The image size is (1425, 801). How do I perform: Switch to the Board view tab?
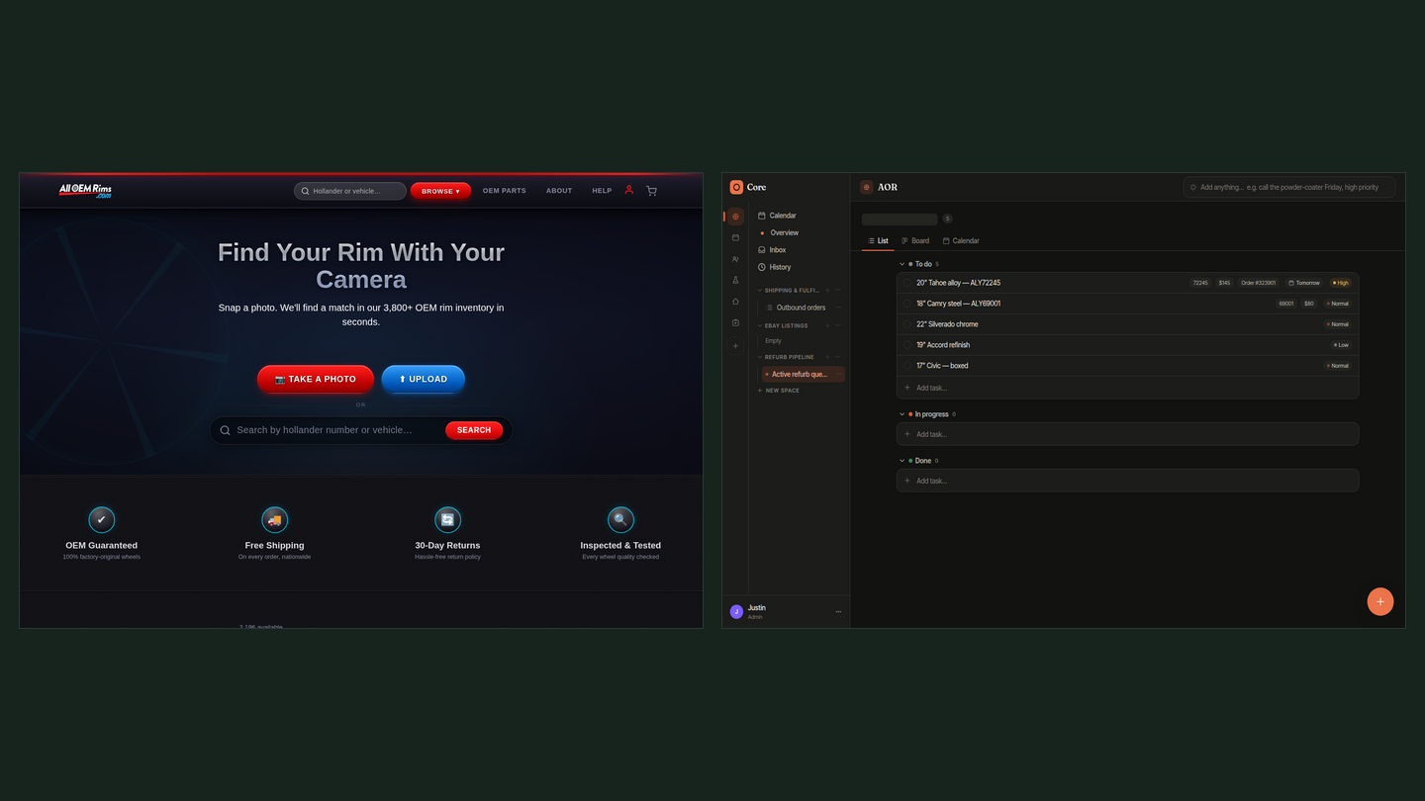coord(915,241)
